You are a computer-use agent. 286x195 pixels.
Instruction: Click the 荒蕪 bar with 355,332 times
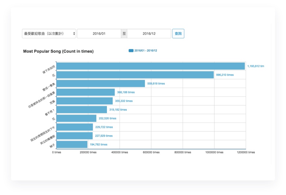coord(85,101)
